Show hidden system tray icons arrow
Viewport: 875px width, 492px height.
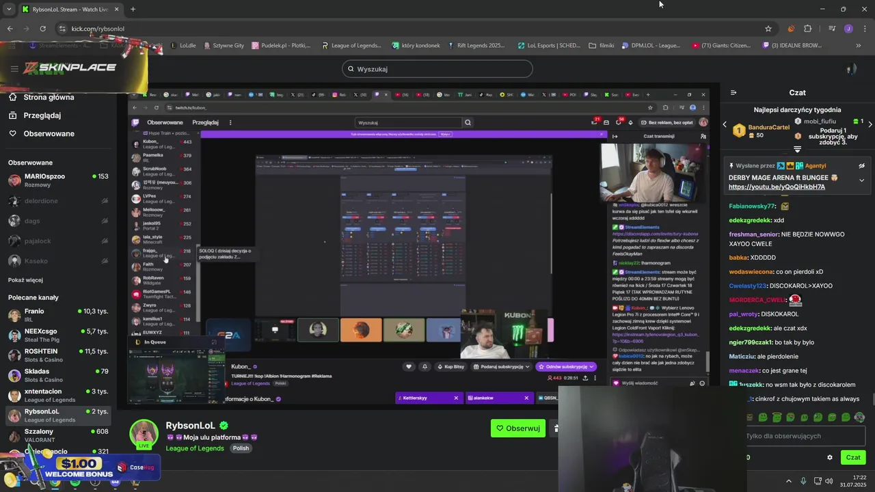(788, 481)
